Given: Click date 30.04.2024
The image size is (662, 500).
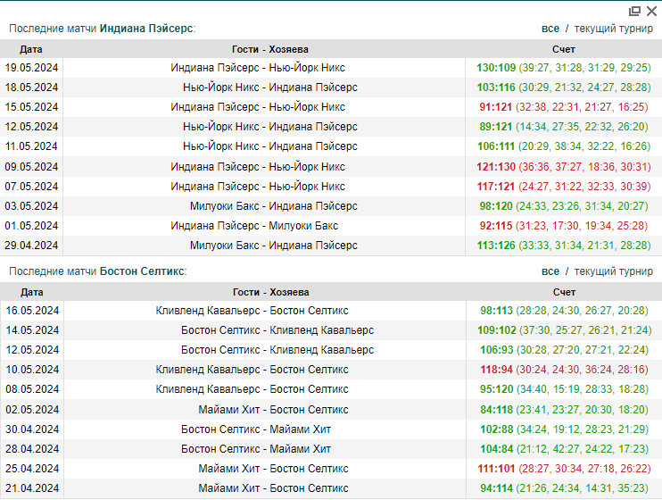Looking at the screenshot, I should click(32, 429).
